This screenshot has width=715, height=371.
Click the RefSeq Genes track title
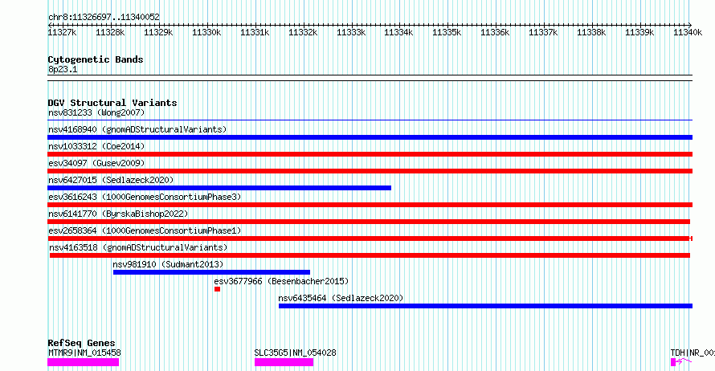(x=81, y=343)
